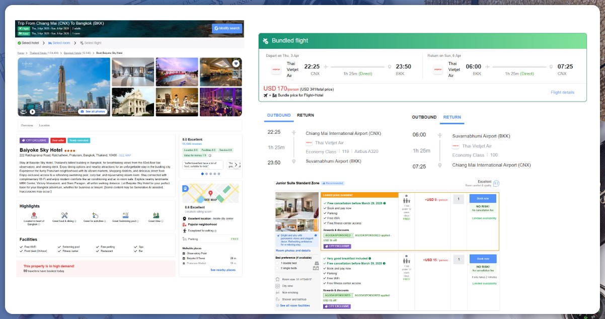Save hotel with the heart favorite icon
The image size is (605, 319).
236,63
